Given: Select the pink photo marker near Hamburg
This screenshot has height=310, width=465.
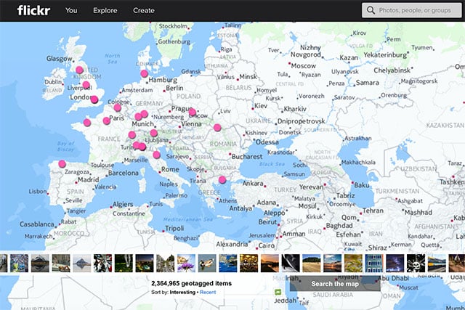Looking at the screenshot, I should pos(144,73).
